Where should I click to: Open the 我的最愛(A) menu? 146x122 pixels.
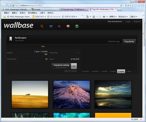[x=32, y=13]
